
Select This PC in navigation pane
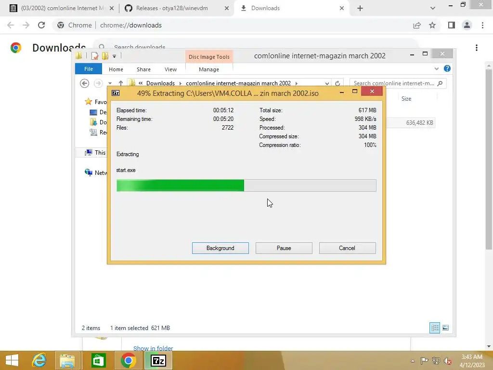pos(96,153)
